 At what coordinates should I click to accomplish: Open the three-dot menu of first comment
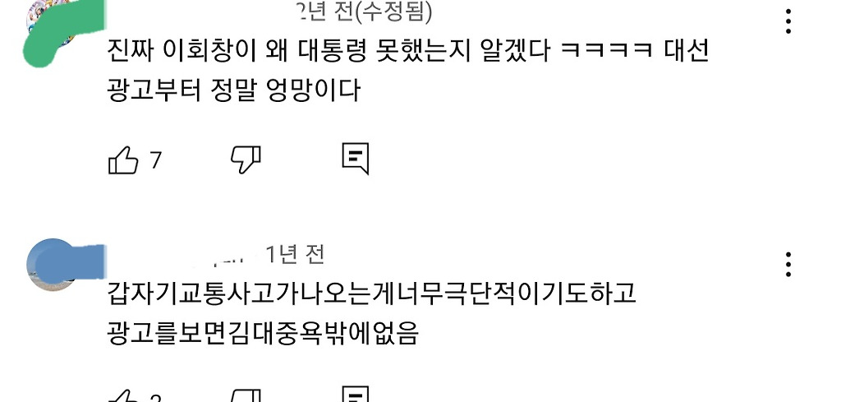788,21
